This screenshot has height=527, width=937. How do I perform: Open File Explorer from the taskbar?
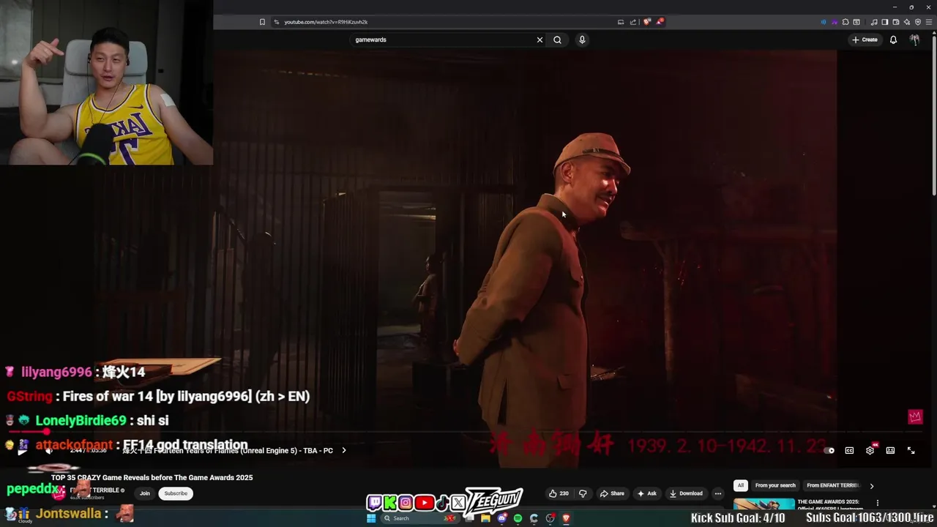pos(485,518)
